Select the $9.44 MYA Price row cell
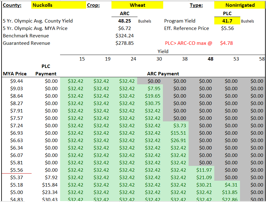This screenshot has height=202, width=266. [16, 81]
